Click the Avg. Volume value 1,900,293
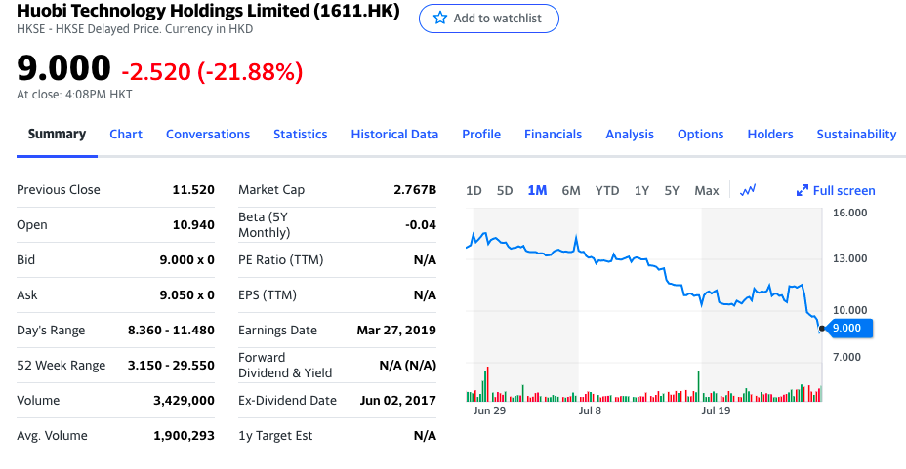Screen dimensions: 906x469 coord(184,436)
